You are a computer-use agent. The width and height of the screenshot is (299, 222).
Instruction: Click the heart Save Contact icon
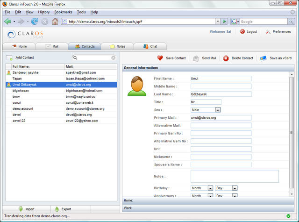tap(160, 58)
